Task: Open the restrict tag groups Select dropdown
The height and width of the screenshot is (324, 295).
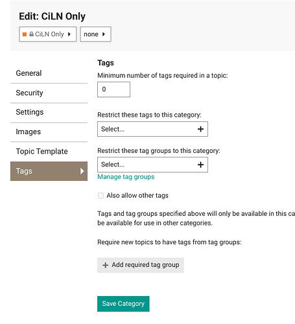Action: click(152, 165)
